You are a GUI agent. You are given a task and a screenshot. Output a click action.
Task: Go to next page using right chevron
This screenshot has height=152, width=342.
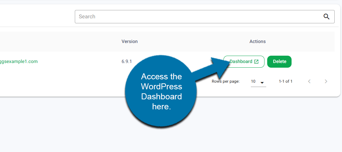tap(326, 81)
